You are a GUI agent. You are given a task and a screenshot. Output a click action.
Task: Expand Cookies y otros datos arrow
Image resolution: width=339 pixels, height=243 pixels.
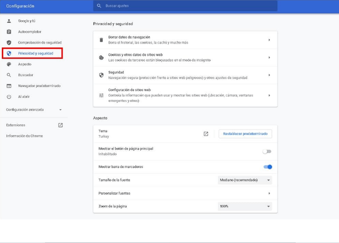(269, 58)
